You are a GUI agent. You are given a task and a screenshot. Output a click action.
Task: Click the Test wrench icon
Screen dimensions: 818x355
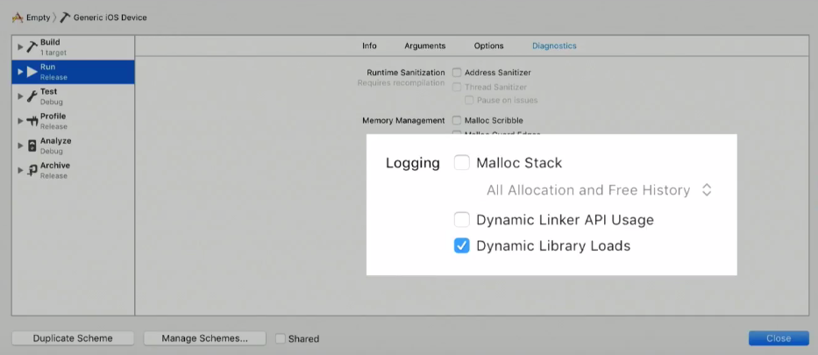32,96
